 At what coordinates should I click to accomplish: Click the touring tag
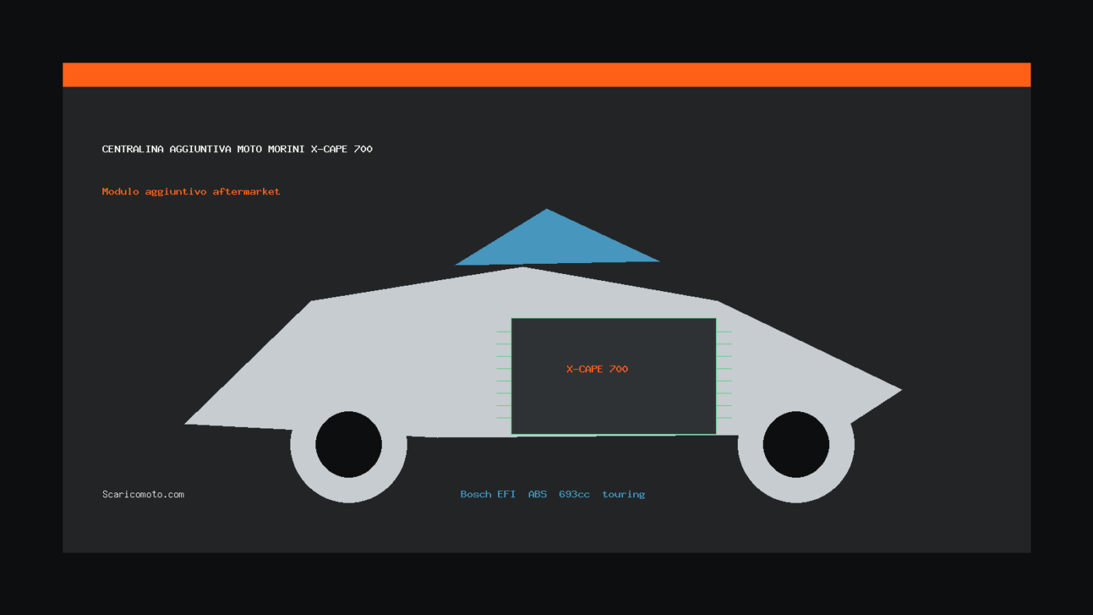pyautogui.click(x=624, y=494)
